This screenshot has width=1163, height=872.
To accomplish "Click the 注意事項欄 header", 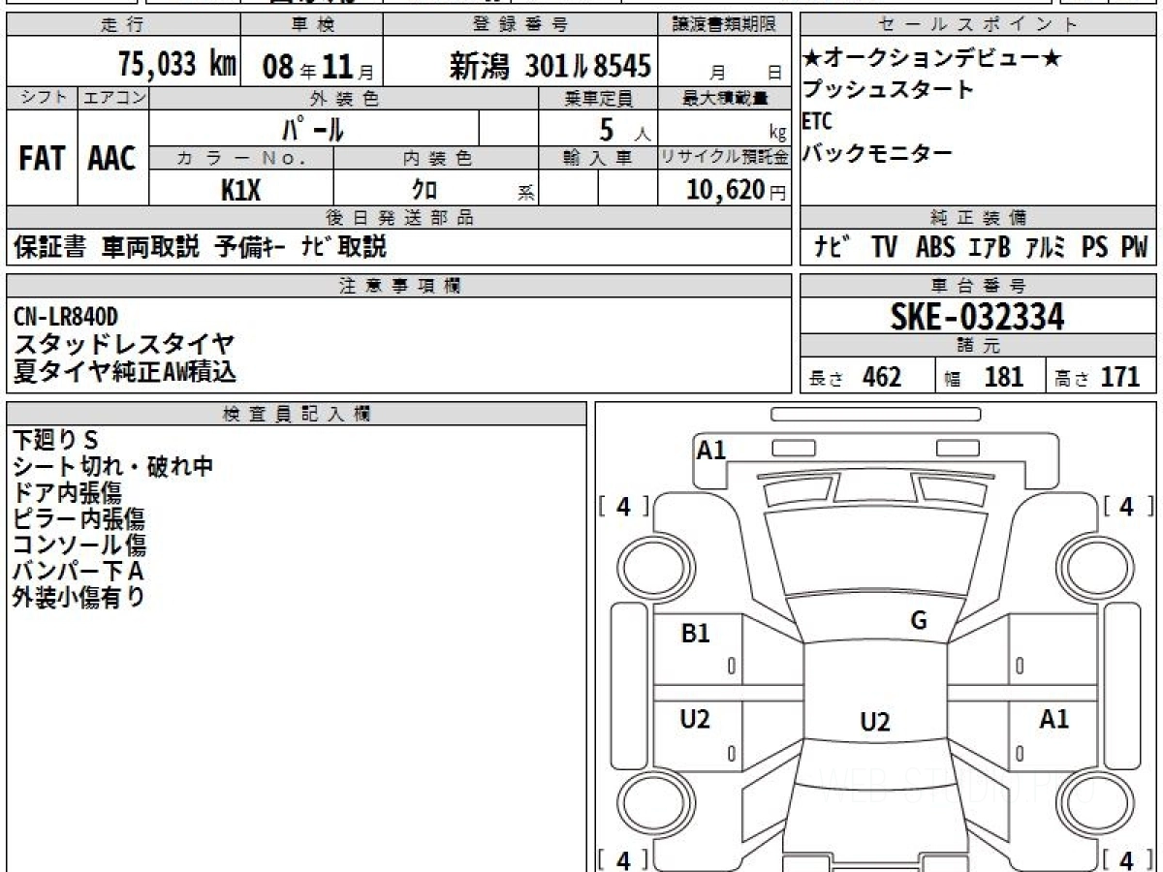I will pyautogui.click(x=399, y=285).
